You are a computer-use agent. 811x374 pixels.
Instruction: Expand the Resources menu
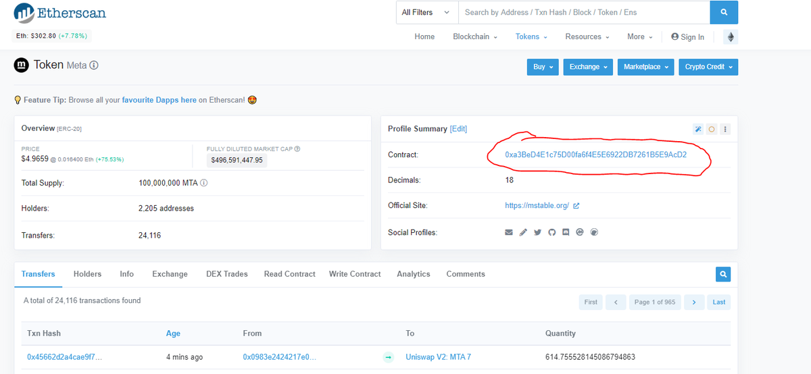(x=587, y=36)
